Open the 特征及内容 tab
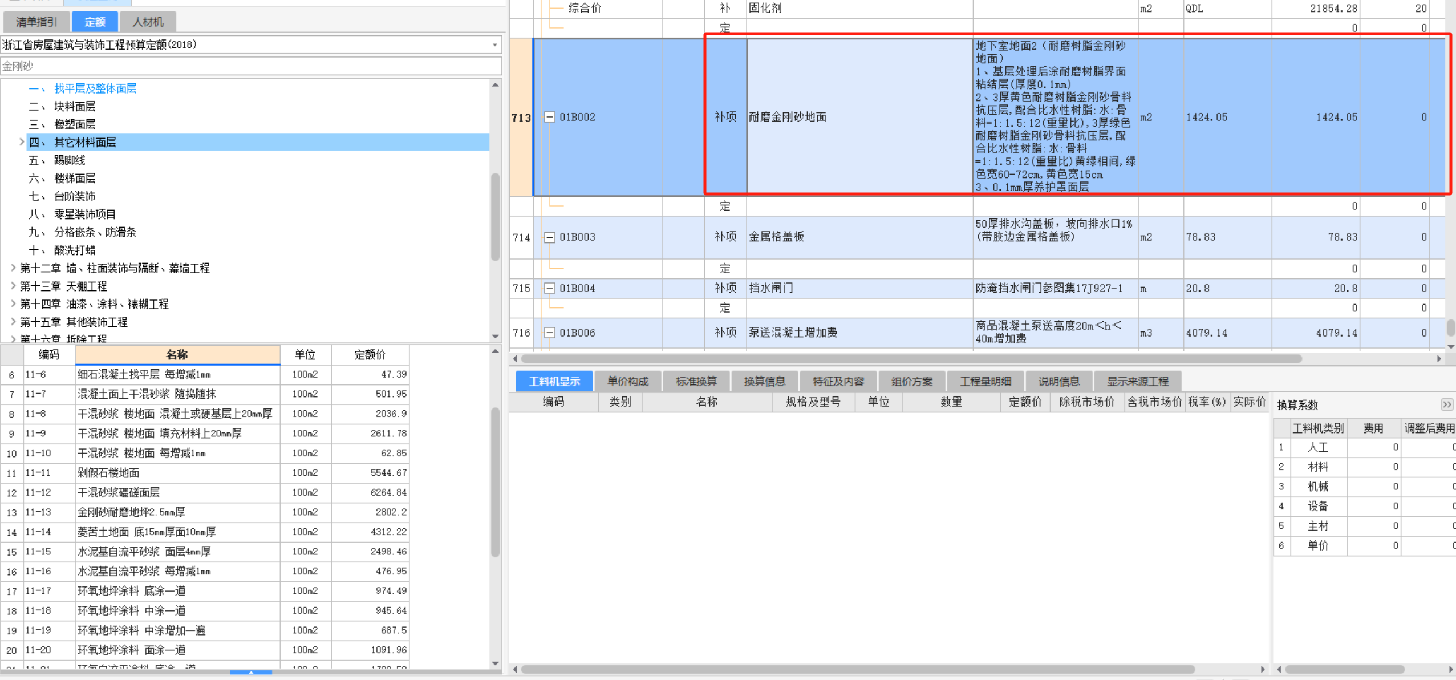The image size is (1456, 680). [838, 381]
